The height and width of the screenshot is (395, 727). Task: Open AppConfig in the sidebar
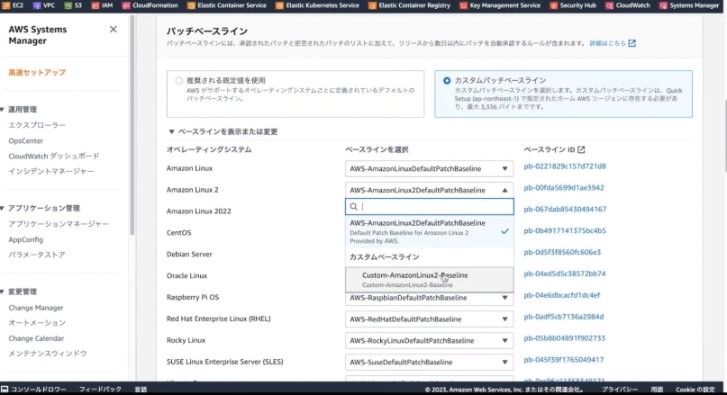[25, 239]
